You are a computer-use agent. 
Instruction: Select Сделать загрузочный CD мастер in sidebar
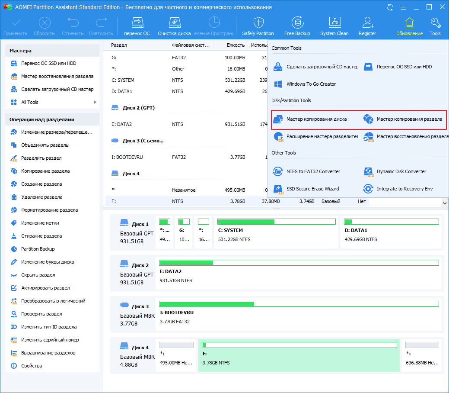[52, 89]
